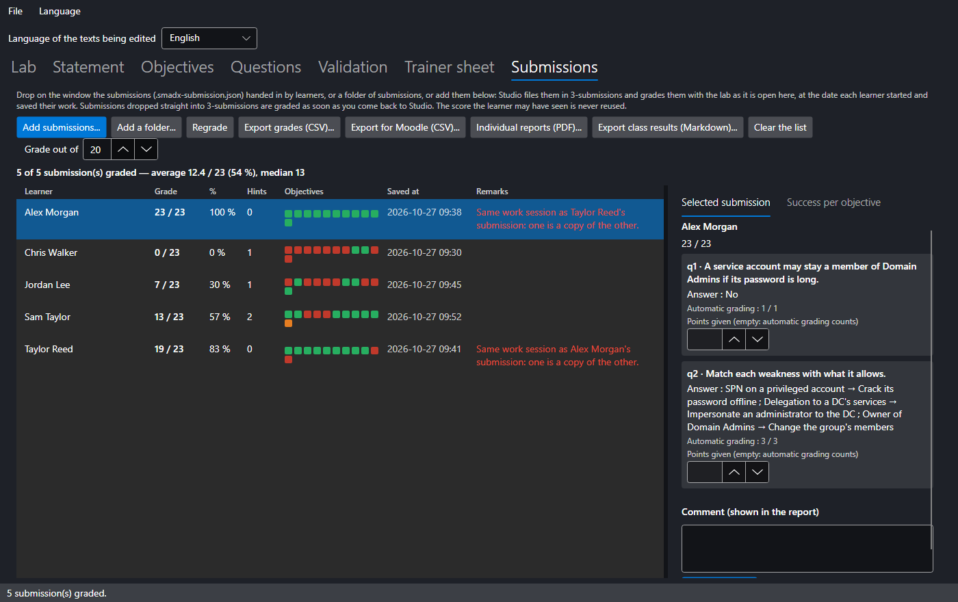Click the Add a folder button
The width and height of the screenshot is (958, 602).
(146, 127)
